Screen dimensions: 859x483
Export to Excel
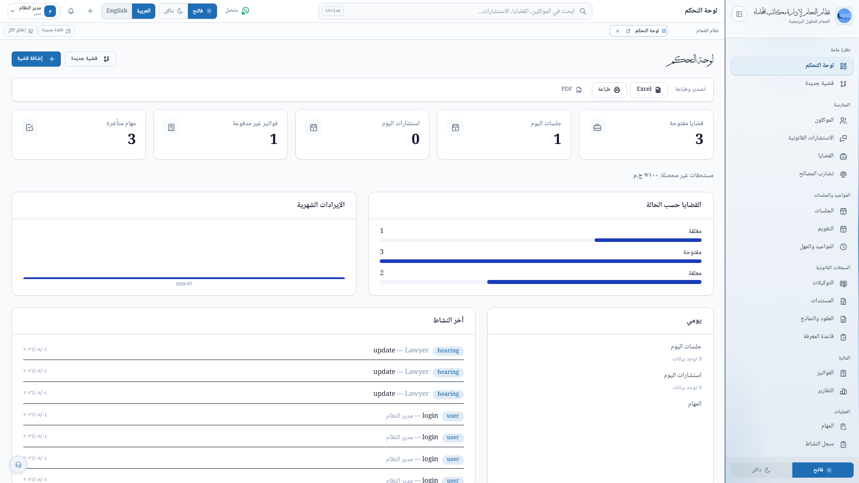[x=649, y=89]
